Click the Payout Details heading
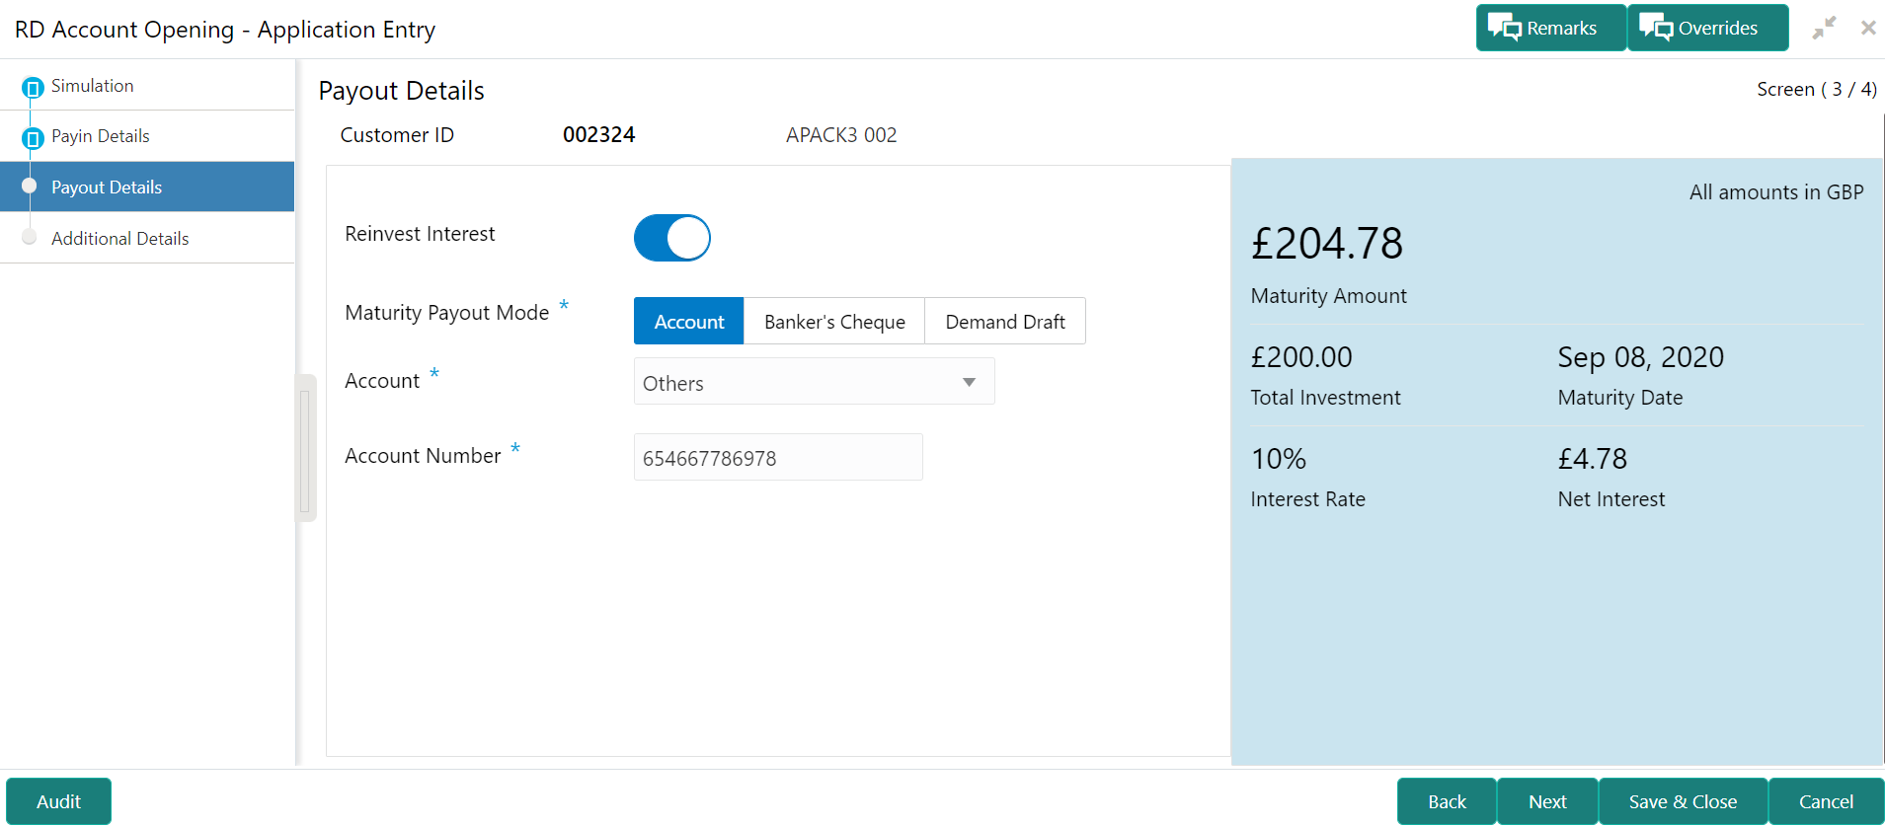Screen dimensions: 1885x827 point(401,91)
